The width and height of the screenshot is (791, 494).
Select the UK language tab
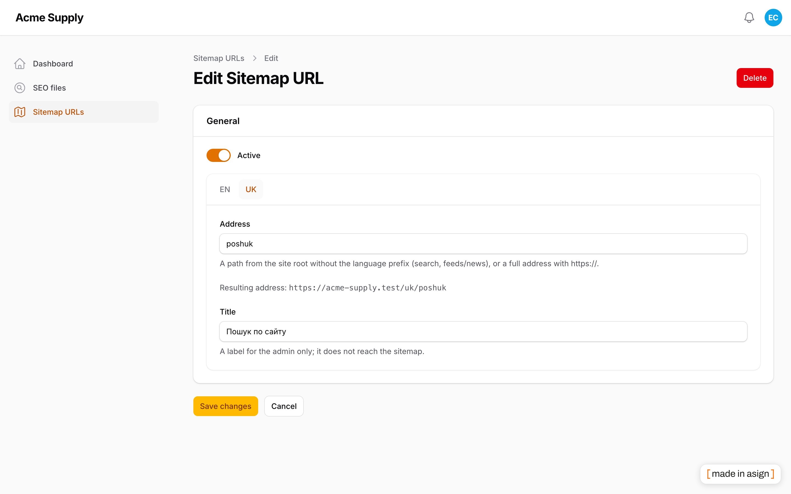tap(251, 189)
